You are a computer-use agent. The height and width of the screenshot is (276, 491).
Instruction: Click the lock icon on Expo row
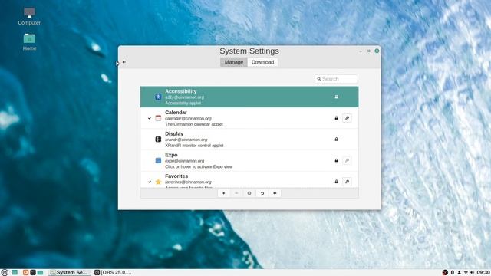(336, 160)
